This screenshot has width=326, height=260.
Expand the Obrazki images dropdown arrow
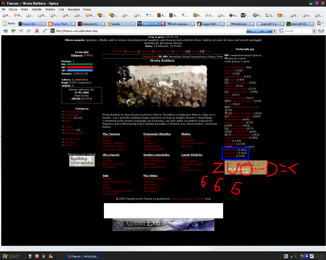point(274,31)
